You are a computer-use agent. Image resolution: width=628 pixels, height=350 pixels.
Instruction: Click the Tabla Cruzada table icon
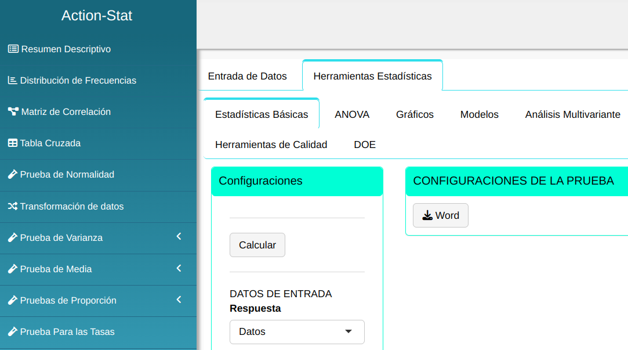click(12, 143)
